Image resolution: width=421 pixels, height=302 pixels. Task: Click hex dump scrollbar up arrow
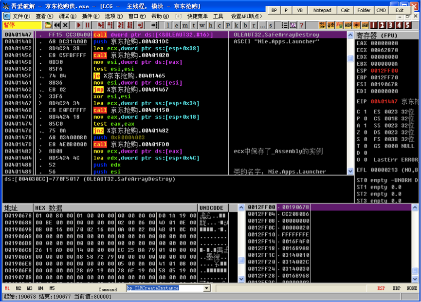[241, 207]
